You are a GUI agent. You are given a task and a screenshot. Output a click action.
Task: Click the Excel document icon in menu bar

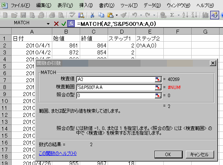[x=4, y=5]
